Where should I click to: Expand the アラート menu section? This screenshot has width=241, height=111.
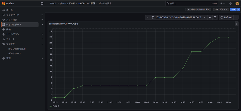coord(42,39)
